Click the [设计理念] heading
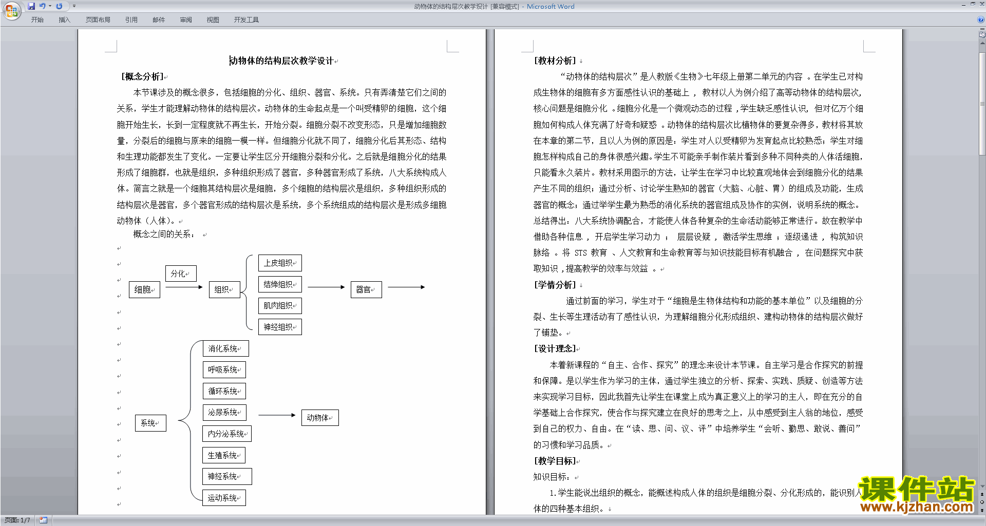This screenshot has width=986, height=526. pos(555,348)
